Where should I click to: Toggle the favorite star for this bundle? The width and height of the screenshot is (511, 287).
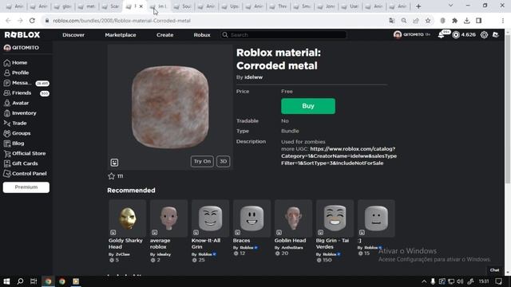coord(112,176)
